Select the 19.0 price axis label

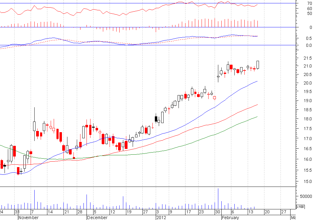(308, 101)
